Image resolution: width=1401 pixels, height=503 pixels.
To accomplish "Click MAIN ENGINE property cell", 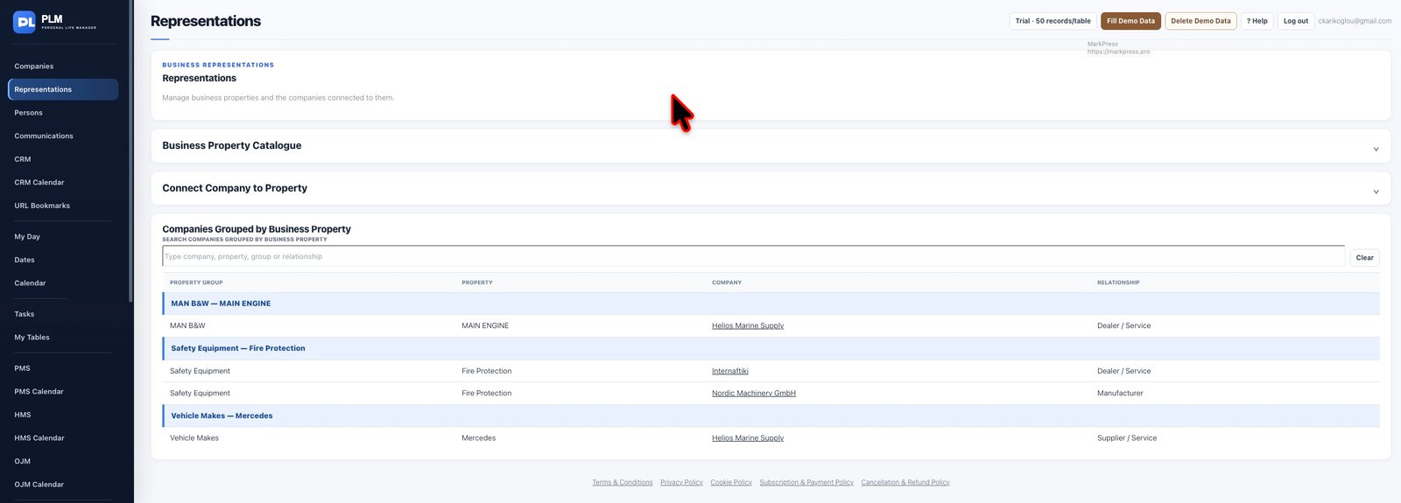I will click(x=485, y=325).
